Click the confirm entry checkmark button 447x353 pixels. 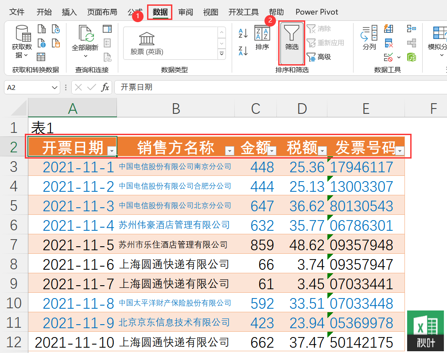[92, 87]
